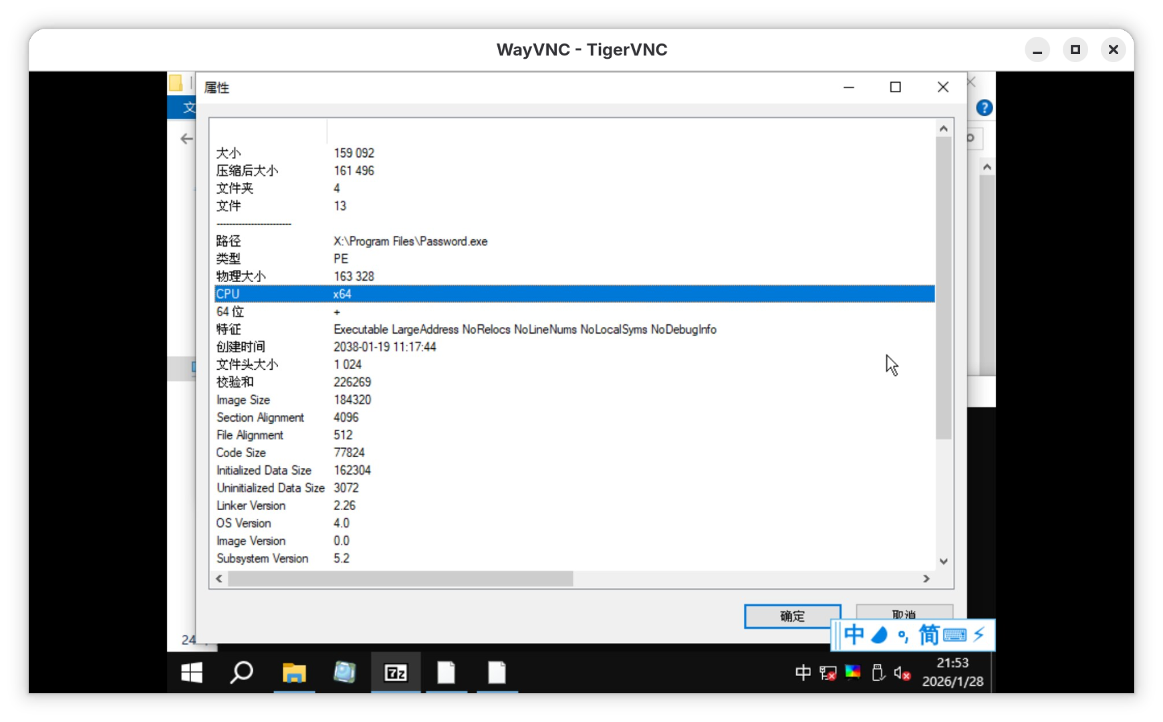This screenshot has width=1163, height=722.
Task: Click the taskbar clock showing 21:53
Action: click(952, 672)
